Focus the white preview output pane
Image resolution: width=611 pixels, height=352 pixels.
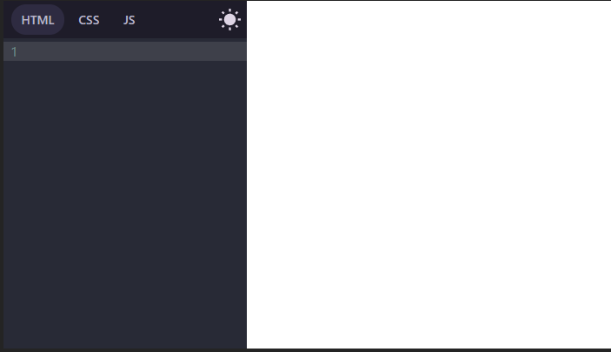pos(428,175)
